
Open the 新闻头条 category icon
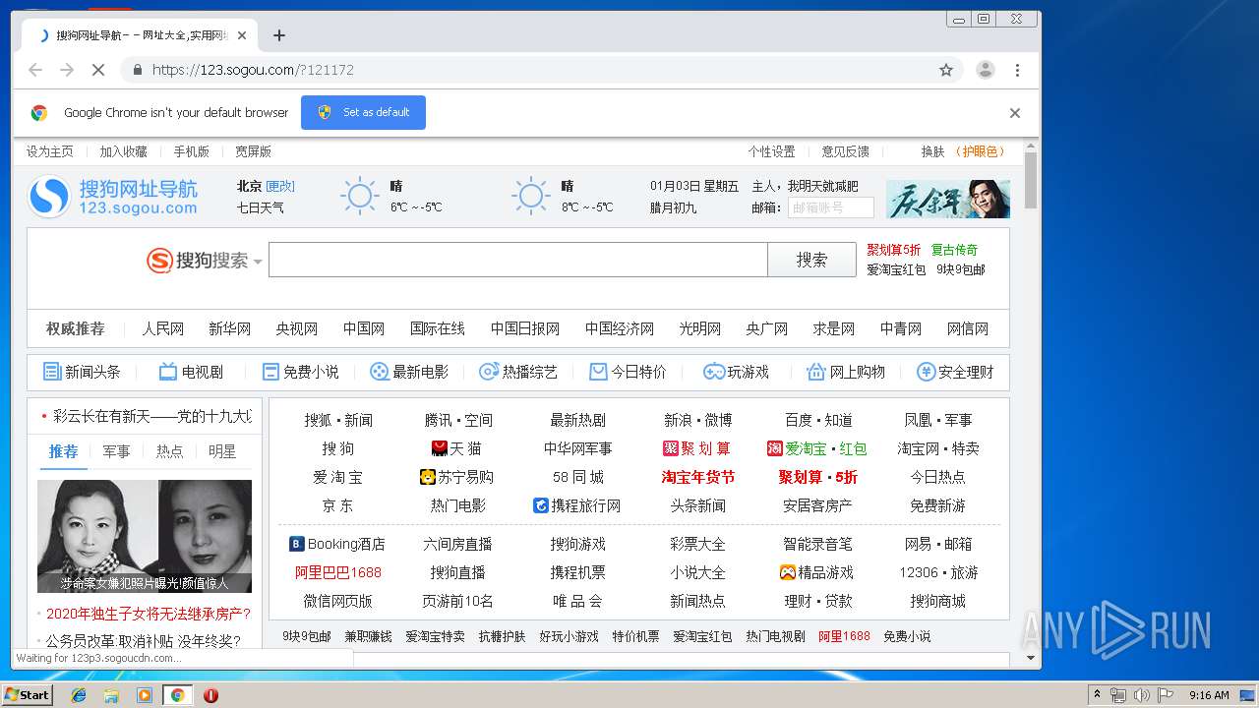[x=52, y=372]
